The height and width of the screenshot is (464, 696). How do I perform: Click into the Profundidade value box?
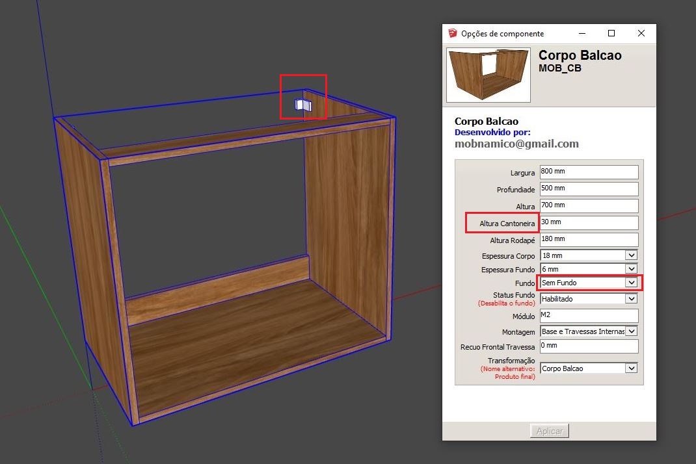[x=589, y=189]
